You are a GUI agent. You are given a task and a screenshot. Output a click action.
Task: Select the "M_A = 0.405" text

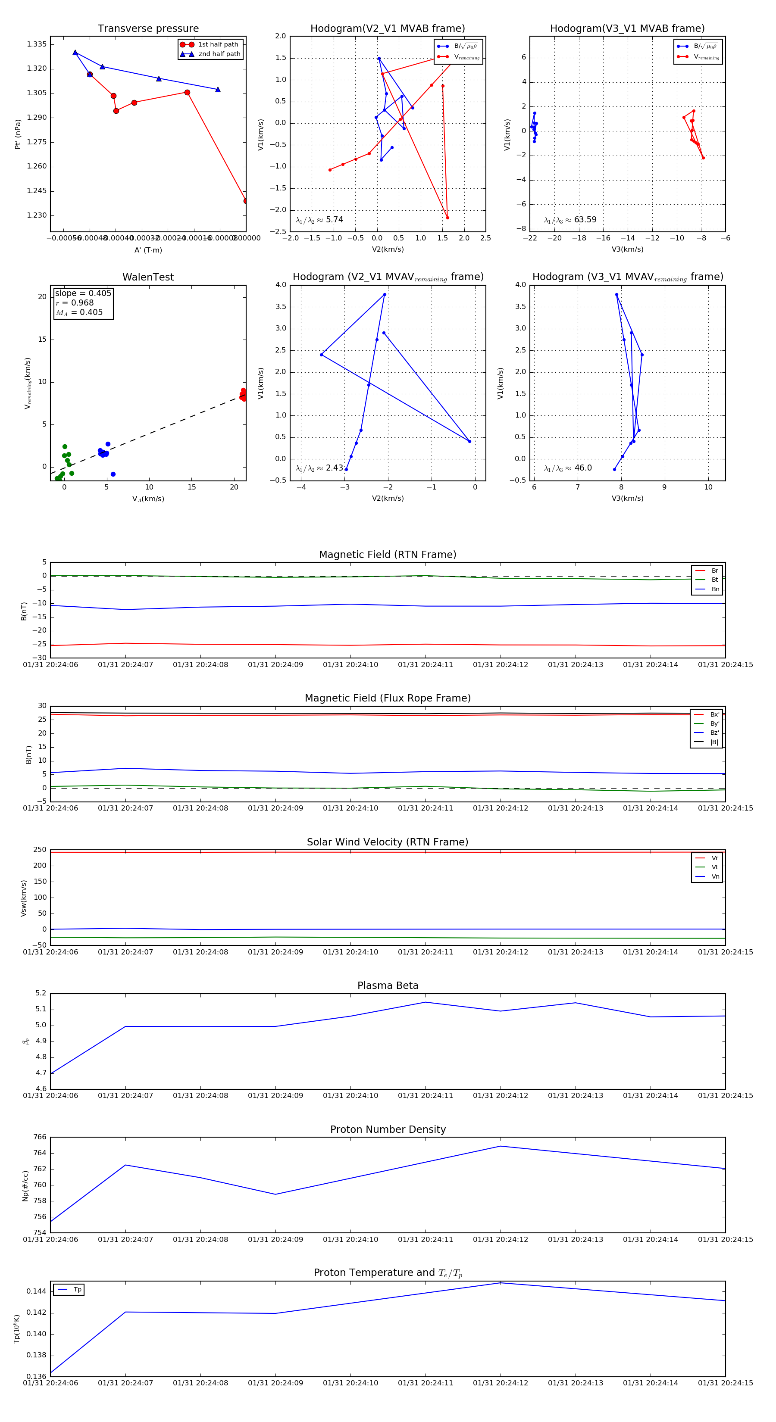pos(79,312)
